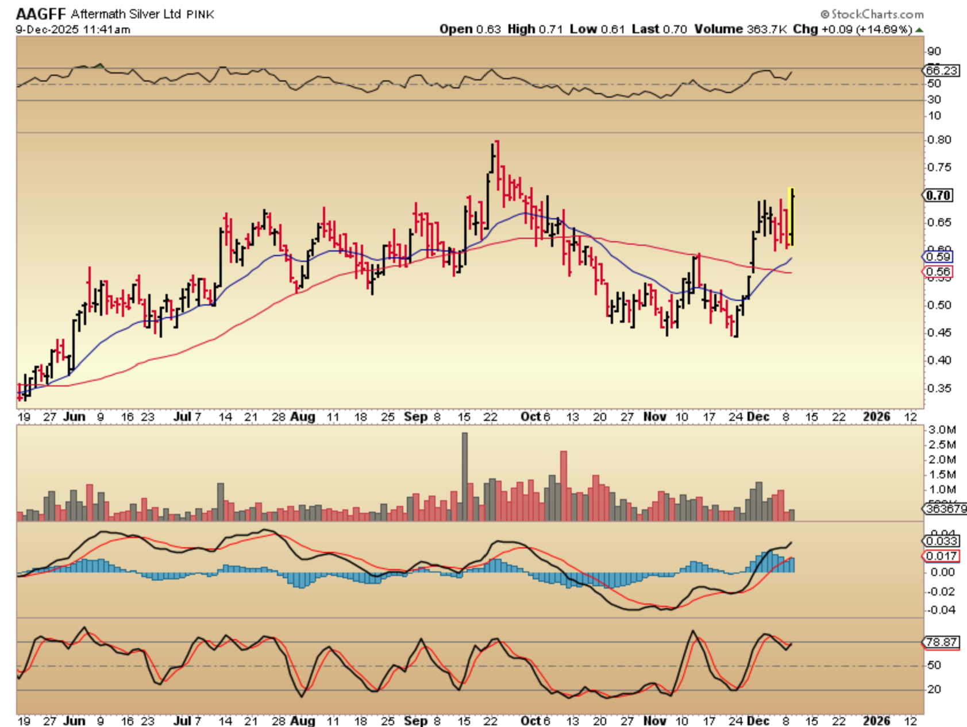Select the 0.65 price axis label
Viewport: 967px width, 727px height.
pyautogui.click(x=939, y=223)
